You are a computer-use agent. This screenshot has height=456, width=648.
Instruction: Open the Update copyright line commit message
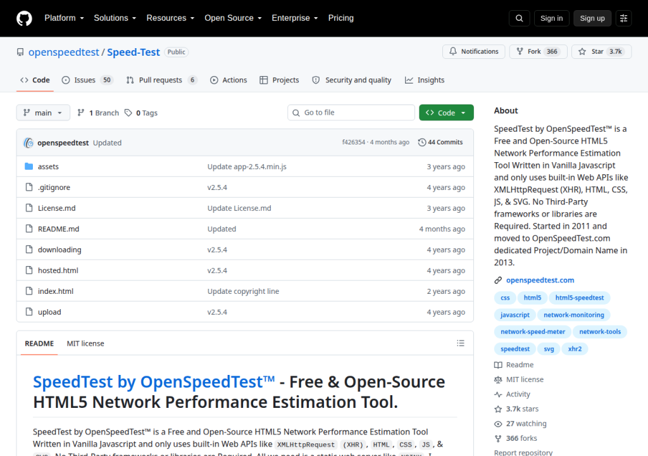pos(243,291)
